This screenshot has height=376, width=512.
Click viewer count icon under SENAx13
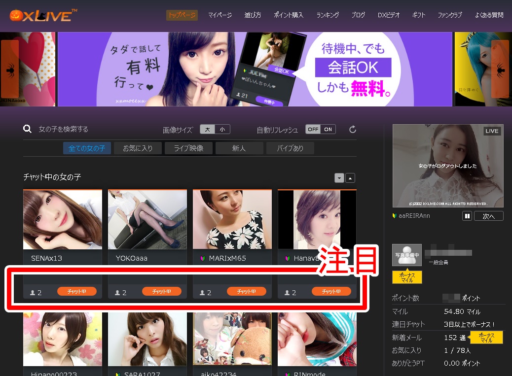click(x=33, y=293)
